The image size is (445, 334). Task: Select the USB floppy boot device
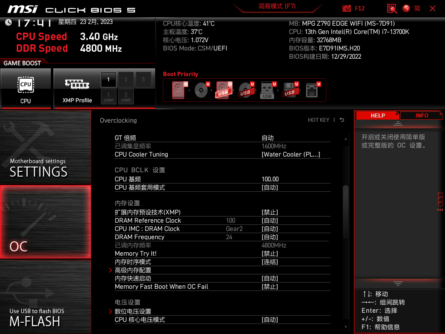(x=291, y=90)
